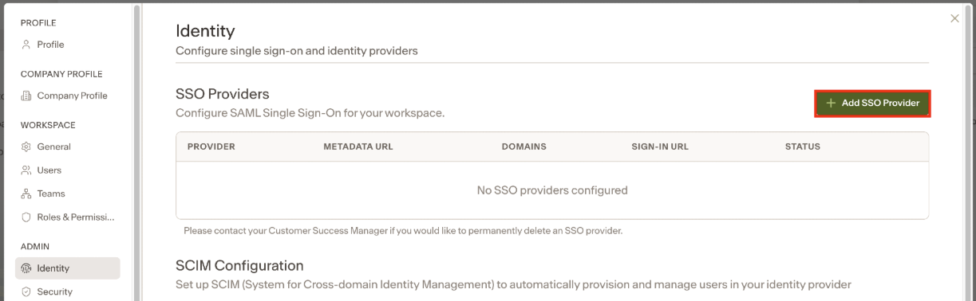Click the fingerprint icon beside Identity
The height and width of the screenshot is (301, 976).
pyautogui.click(x=26, y=268)
